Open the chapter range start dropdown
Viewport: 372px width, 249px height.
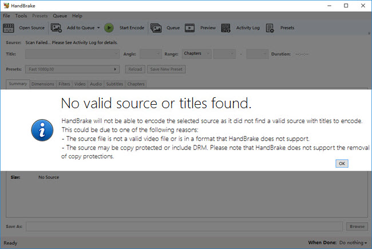click(x=224, y=54)
